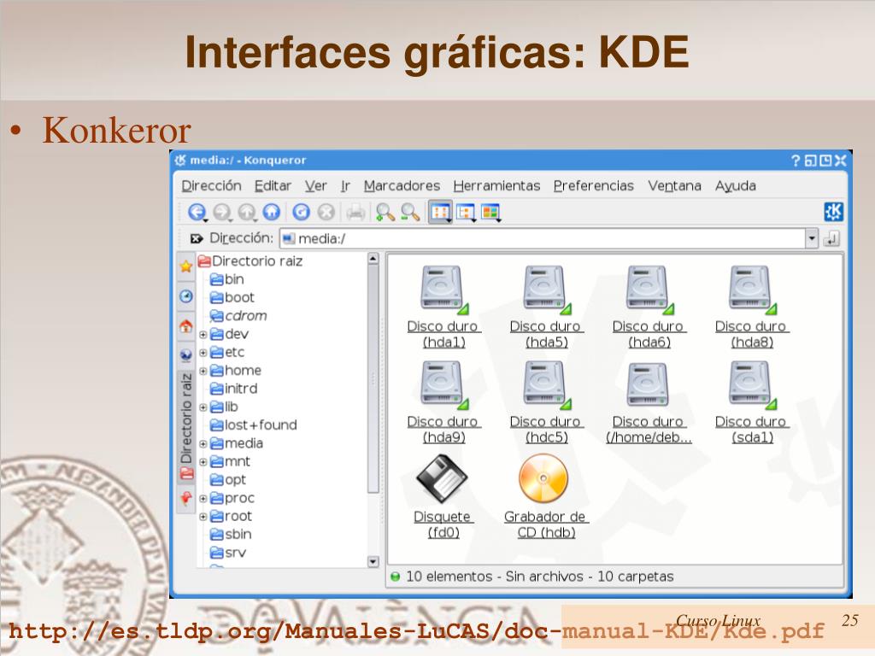The height and width of the screenshot is (656, 875).
Task: Open the Marcadores menu
Action: (402, 185)
